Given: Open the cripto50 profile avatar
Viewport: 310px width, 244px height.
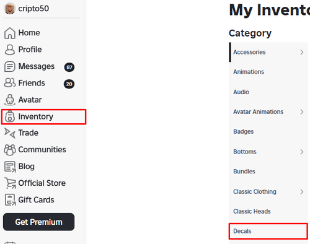Looking at the screenshot, I should (10, 9).
